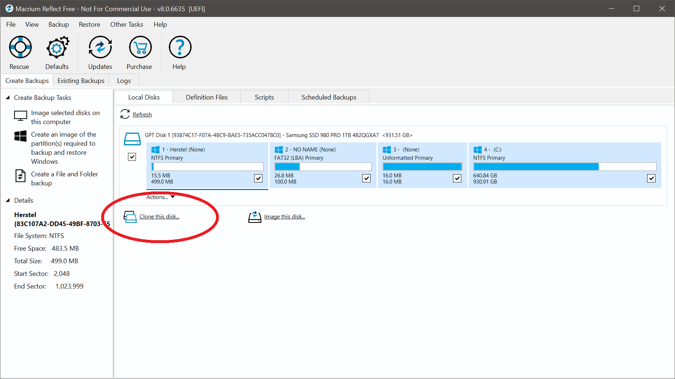The width and height of the screenshot is (675, 379).
Task: Collapse the Details section
Action: click(x=8, y=200)
